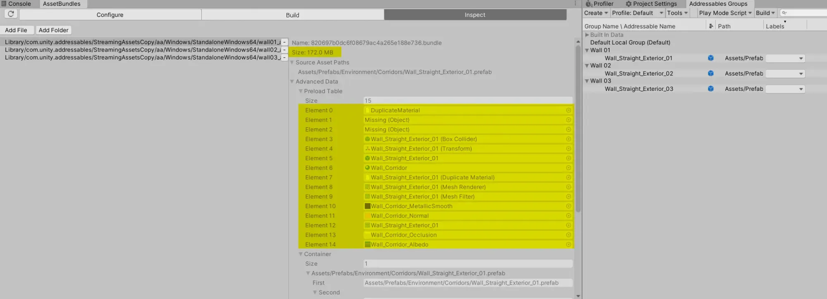827x299 pixels.
Task: Click the Container Size field
Action: [468, 263]
